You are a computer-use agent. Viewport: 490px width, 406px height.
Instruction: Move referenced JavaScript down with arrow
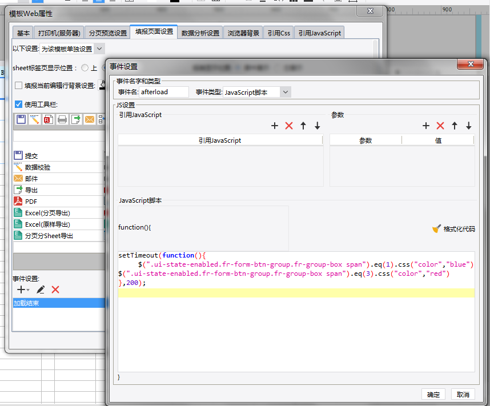pos(318,126)
